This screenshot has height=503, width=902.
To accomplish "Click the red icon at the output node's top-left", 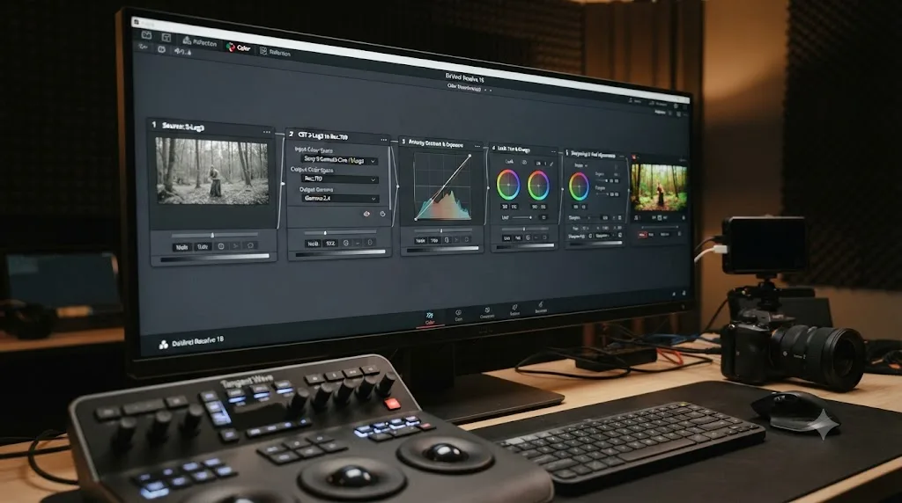I will (x=634, y=157).
